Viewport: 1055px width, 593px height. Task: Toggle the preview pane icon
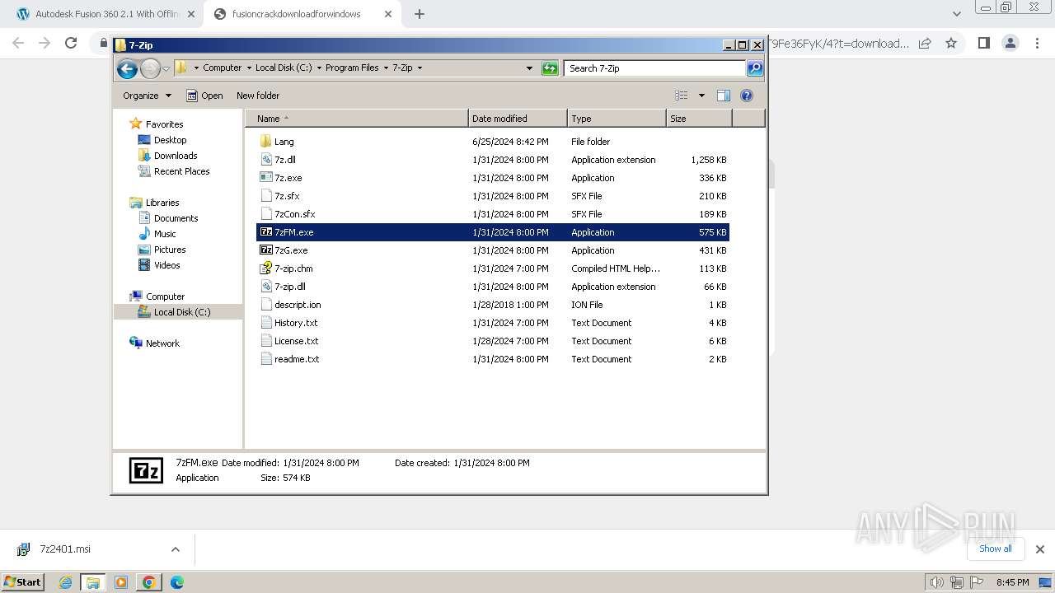pyautogui.click(x=723, y=96)
